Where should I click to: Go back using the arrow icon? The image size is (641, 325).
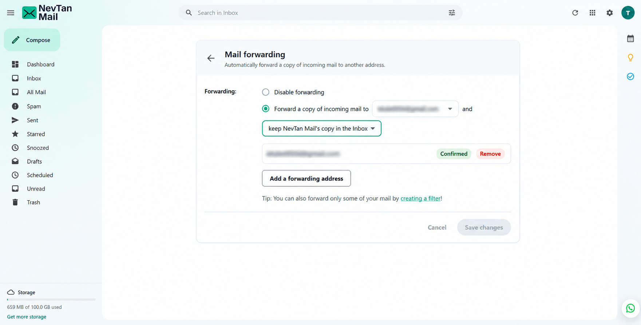point(211,58)
